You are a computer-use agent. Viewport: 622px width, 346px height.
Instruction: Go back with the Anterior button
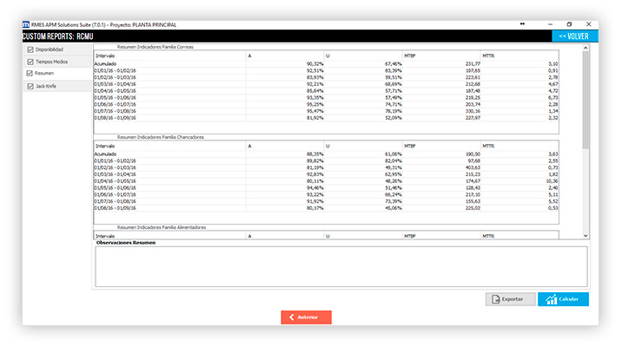[x=306, y=317]
